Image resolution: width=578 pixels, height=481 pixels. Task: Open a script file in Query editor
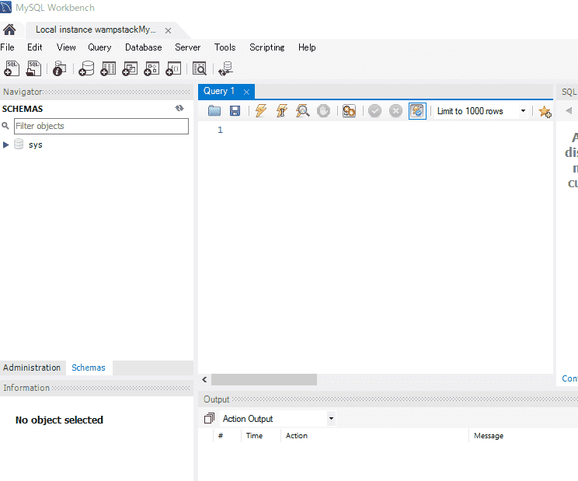coord(214,110)
